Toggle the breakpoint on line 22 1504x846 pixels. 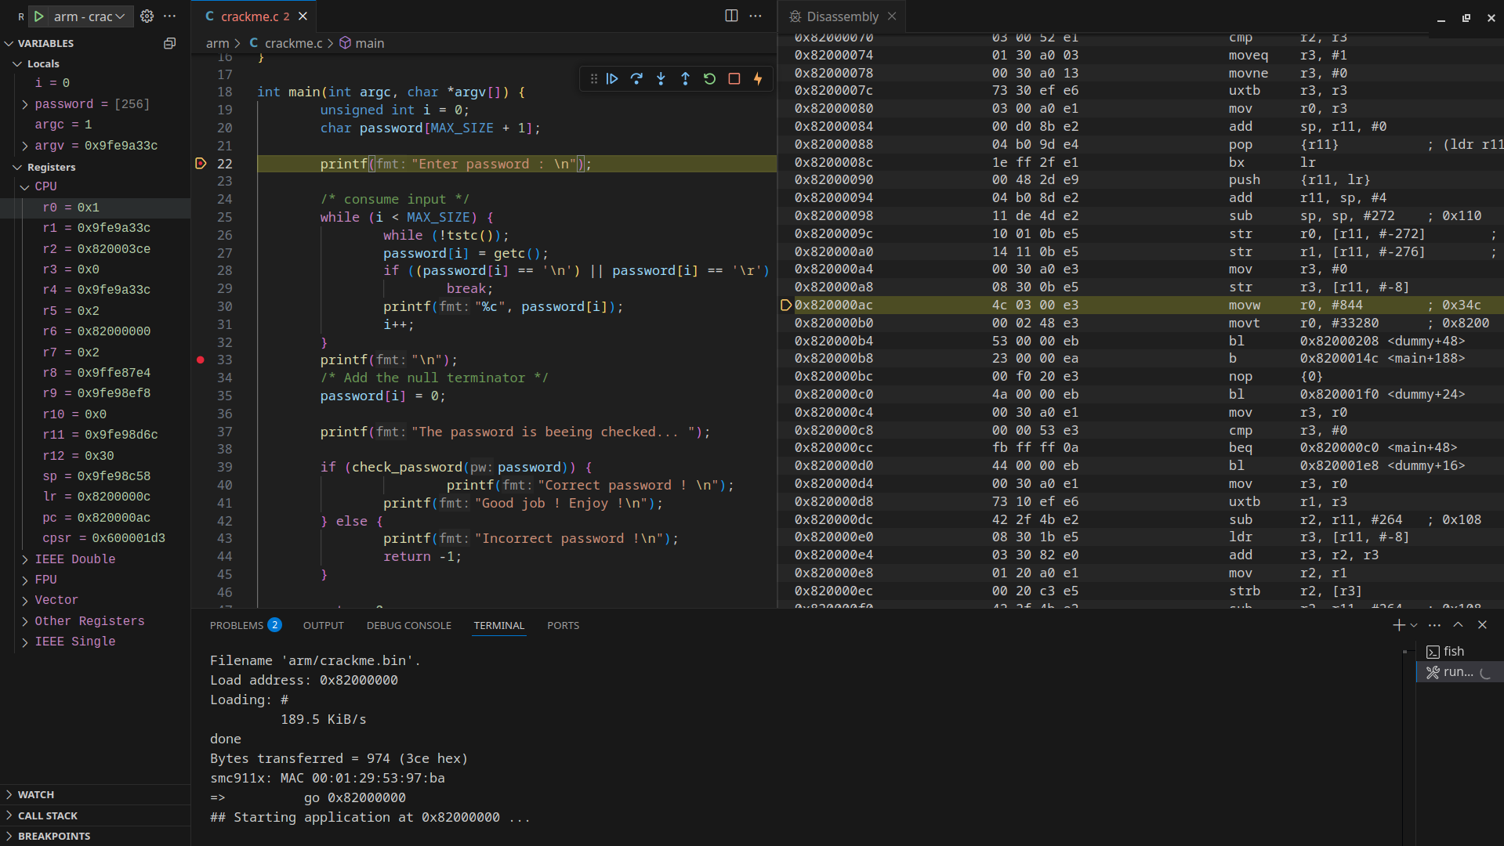coord(201,163)
